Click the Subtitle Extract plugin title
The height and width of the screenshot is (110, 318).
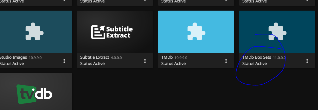coord(94,58)
